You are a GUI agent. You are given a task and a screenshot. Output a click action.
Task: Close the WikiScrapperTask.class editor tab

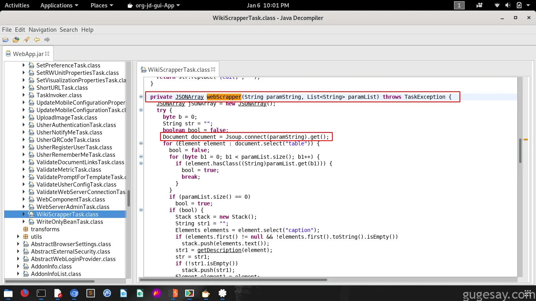point(213,69)
